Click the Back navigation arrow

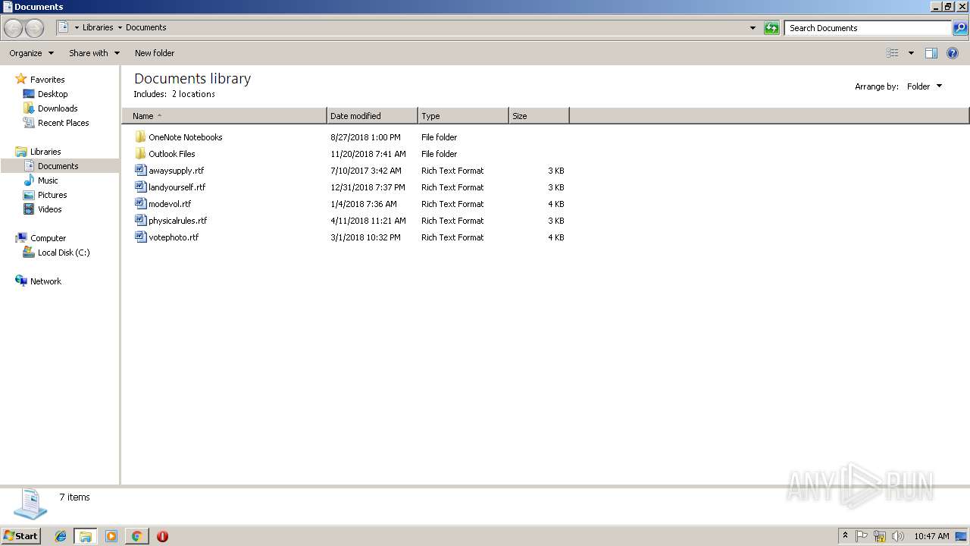point(13,28)
